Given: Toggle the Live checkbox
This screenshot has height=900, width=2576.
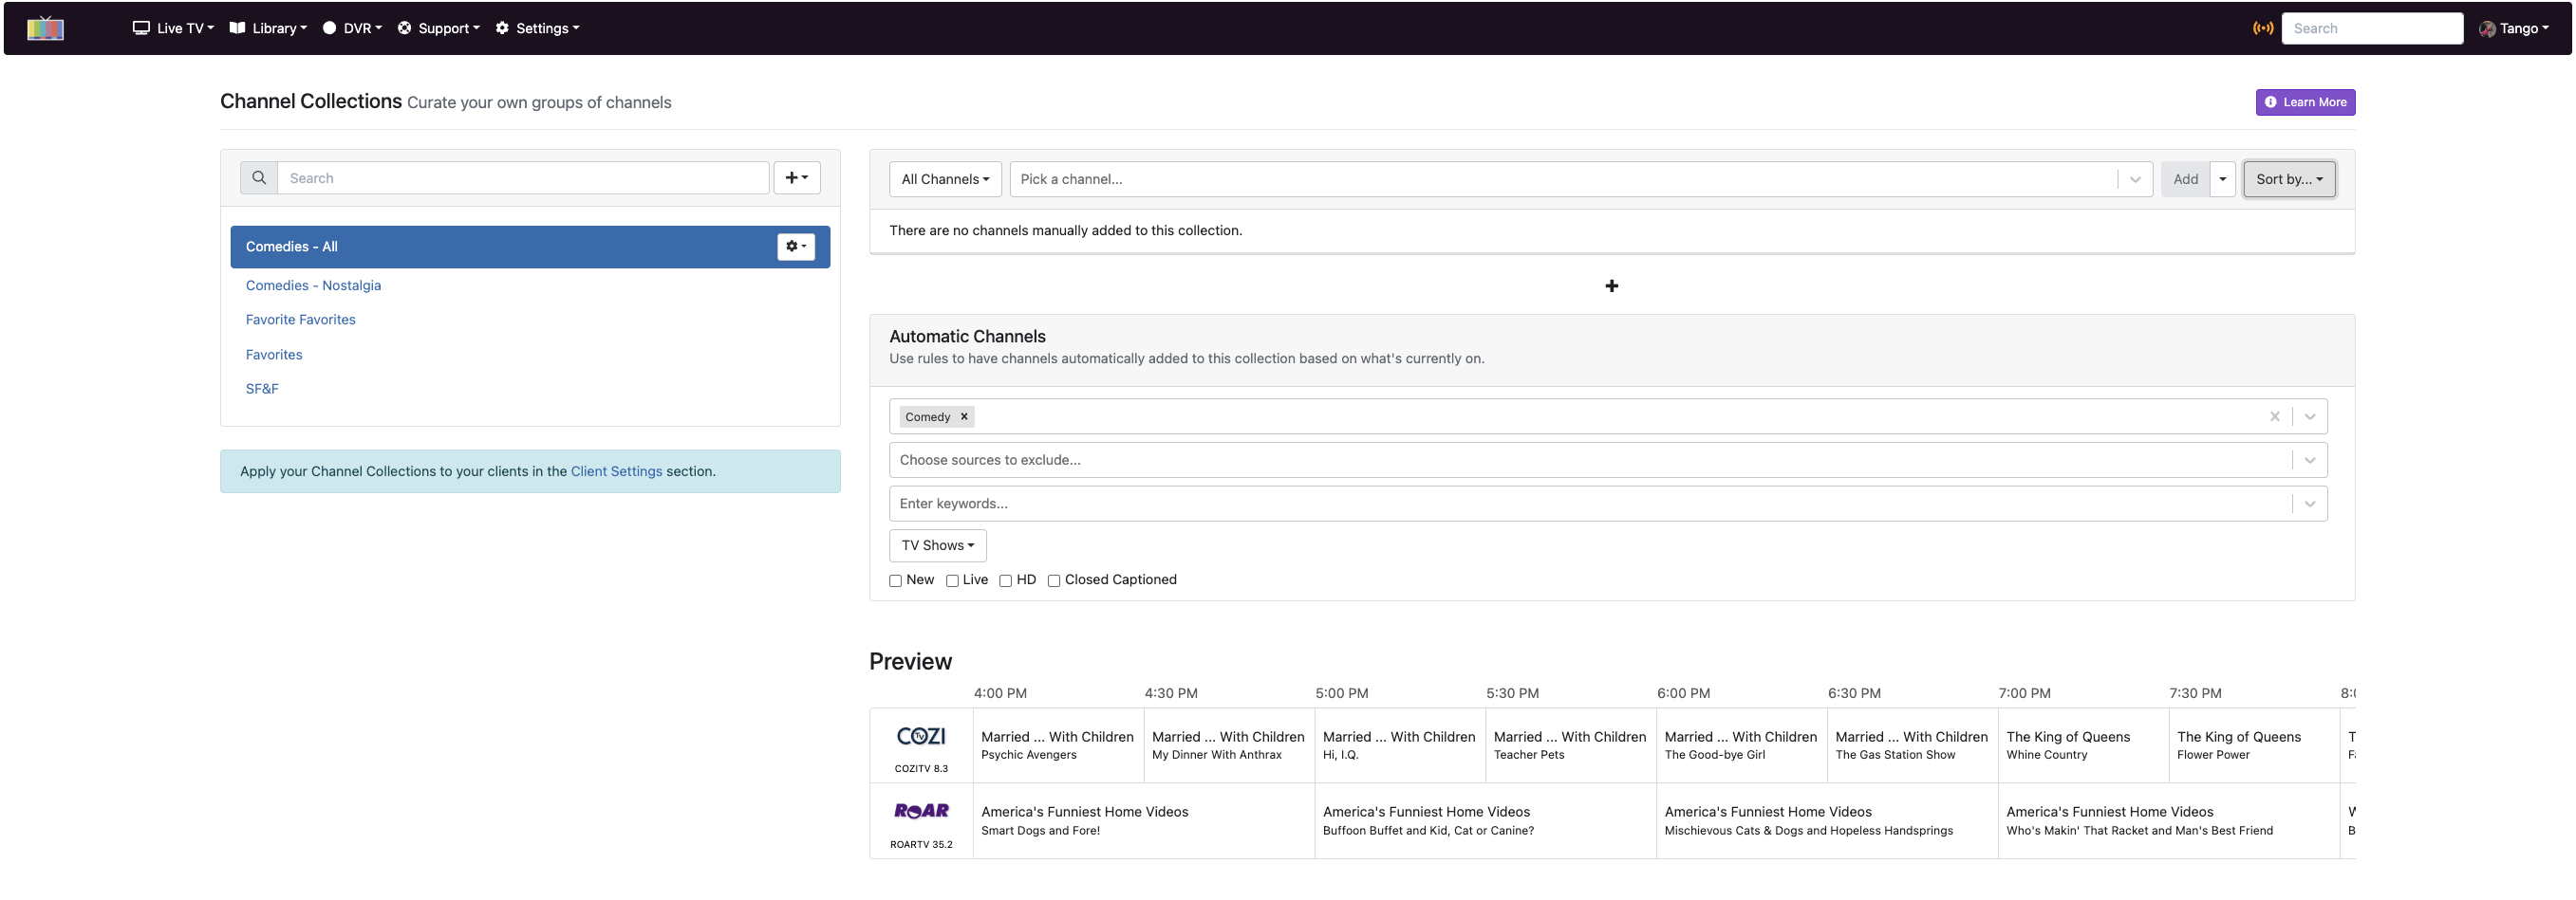Looking at the screenshot, I should (x=952, y=580).
